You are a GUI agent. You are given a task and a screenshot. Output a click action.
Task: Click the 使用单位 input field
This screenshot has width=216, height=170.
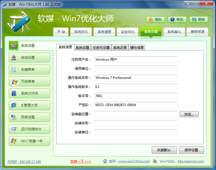tap(136, 69)
